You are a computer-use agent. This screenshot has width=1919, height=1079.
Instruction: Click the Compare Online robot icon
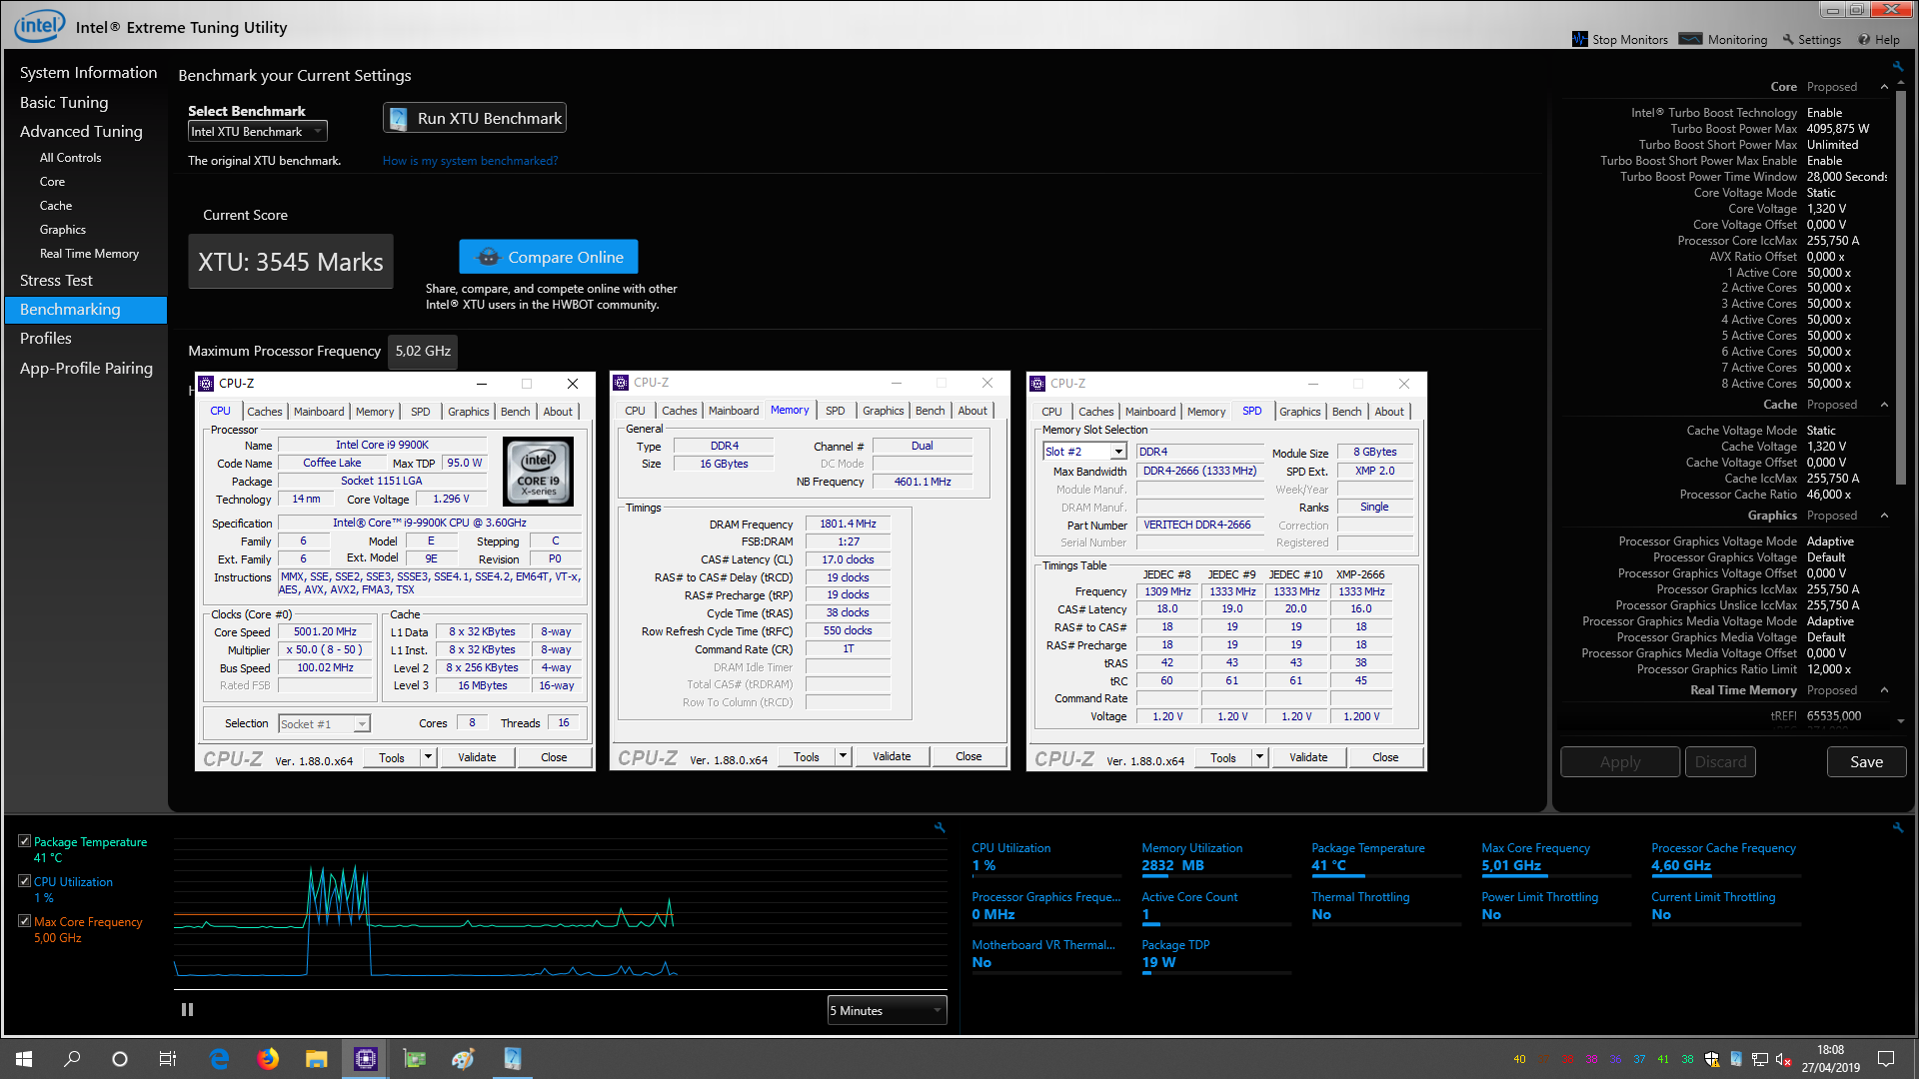pyautogui.click(x=488, y=257)
